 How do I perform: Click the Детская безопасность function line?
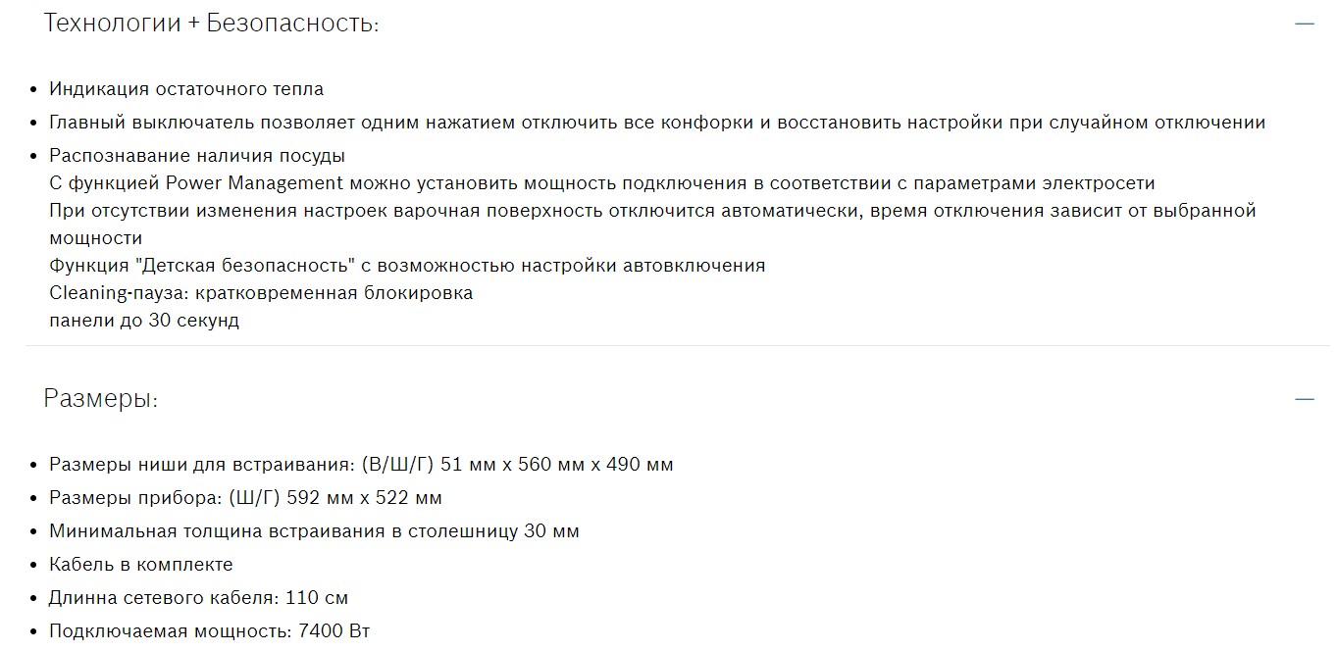pyautogui.click(x=407, y=266)
